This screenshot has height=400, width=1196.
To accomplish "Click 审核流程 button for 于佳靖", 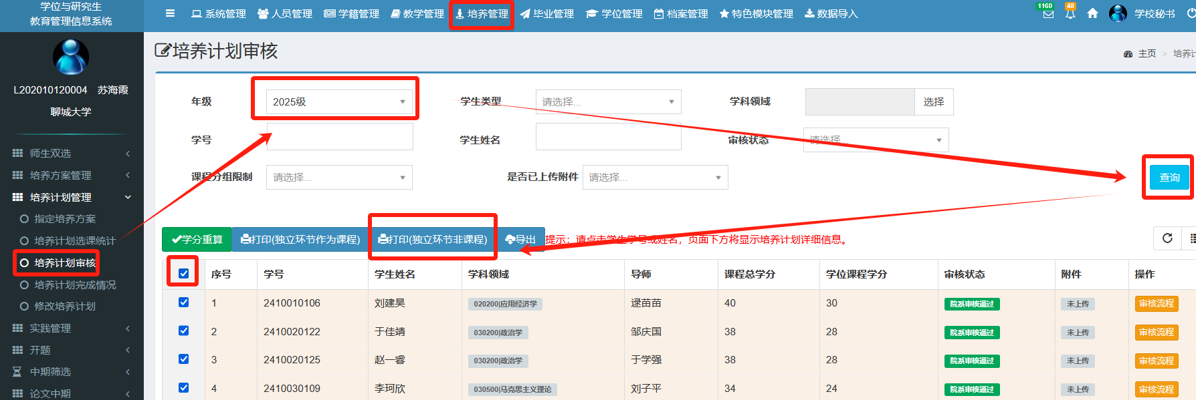I will click(x=1156, y=332).
